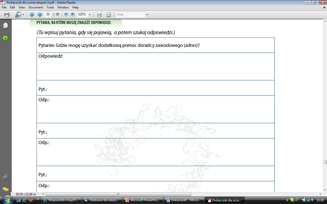Expand the quick launch chevron overflow
Viewport: 327px width, 204px height.
pos(38,199)
